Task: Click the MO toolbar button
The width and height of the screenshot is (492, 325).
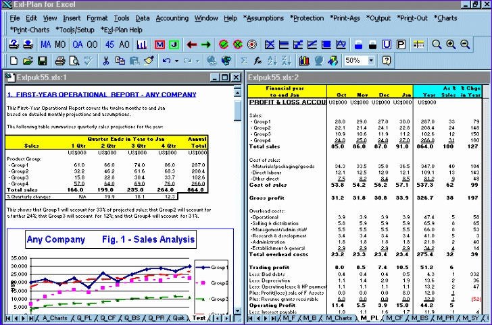Action: tap(60, 45)
